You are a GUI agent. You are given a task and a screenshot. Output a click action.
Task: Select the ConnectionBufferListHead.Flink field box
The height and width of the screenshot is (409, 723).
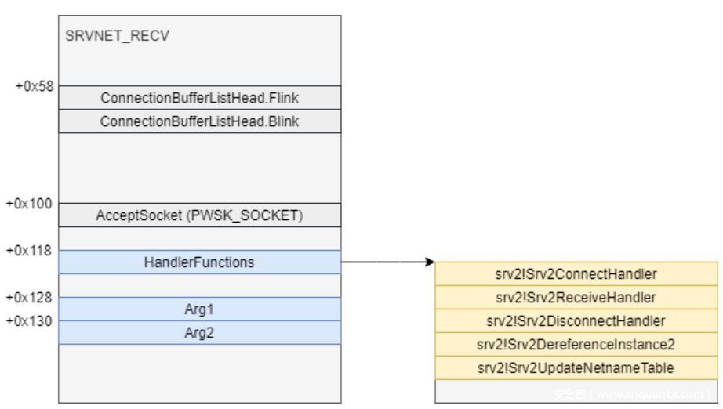point(199,98)
